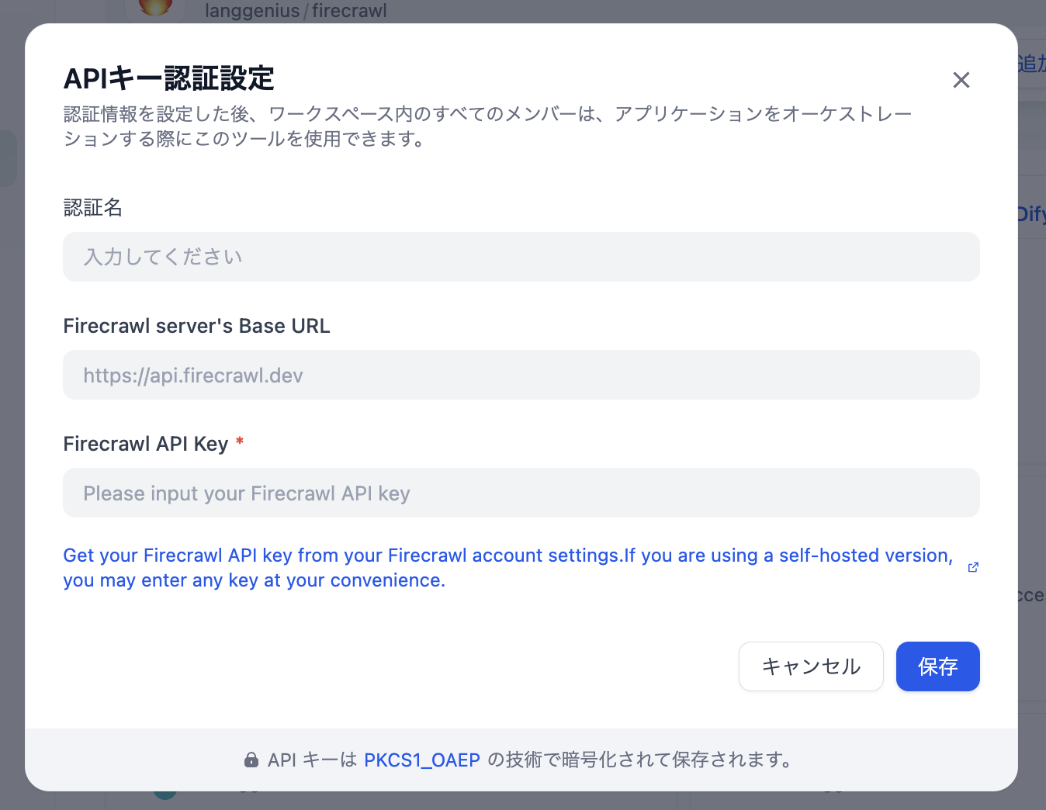Click the Firecrawl server's Base URL field
This screenshot has width=1046, height=810.
click(x=521, y=375)
